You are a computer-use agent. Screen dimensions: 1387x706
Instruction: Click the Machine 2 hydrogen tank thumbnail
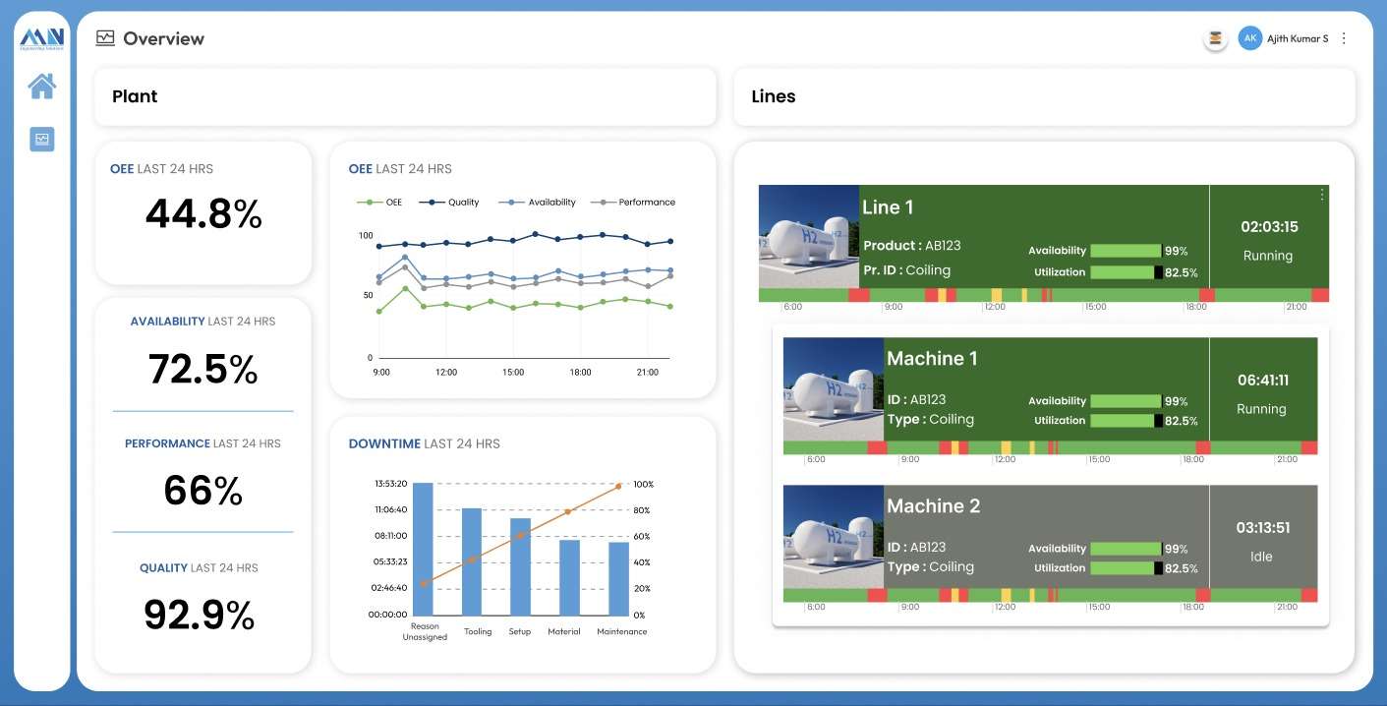(834, 537)
